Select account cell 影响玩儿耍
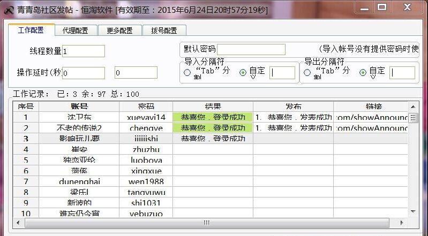The width and height of the screenshot is (428, 236). [x=79, y=139]
